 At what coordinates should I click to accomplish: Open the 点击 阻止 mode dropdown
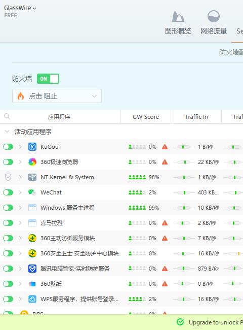click(57, 96)
